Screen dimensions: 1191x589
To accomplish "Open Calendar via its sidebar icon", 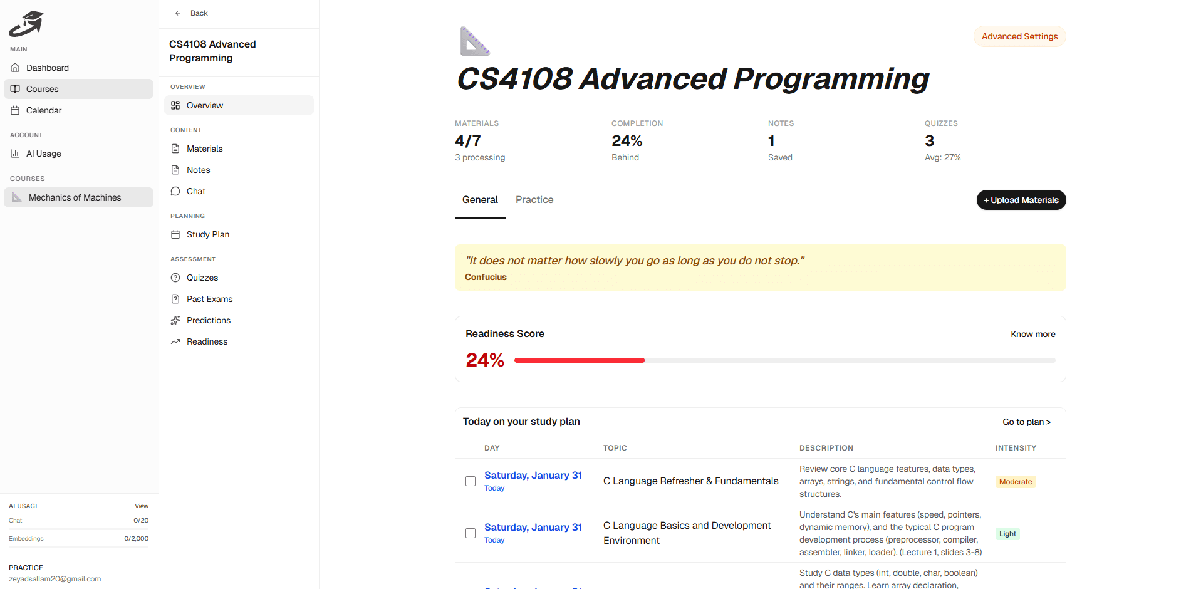I will click(15, 110).
